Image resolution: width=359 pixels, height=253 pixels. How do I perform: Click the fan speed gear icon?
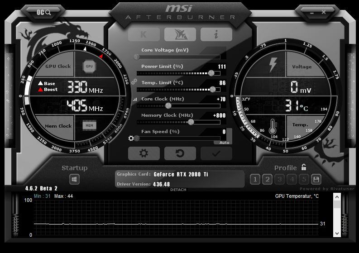131,138
